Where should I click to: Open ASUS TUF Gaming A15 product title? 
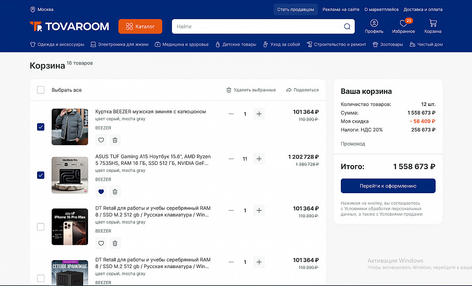(x=153, y=160)
